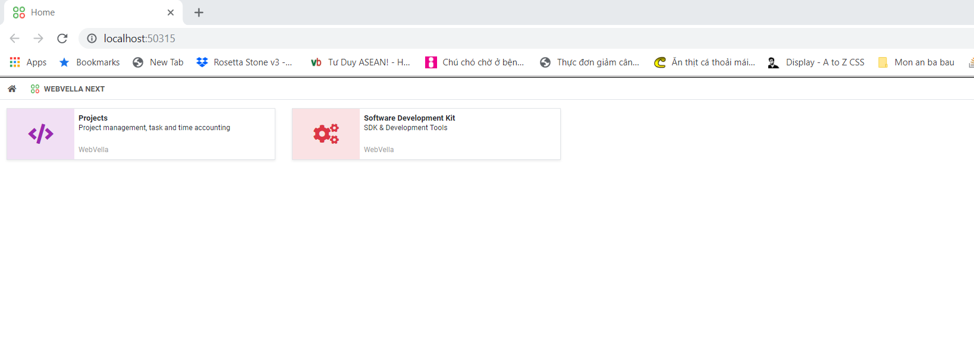Open the Bookmarks star folder

[90, 62]
